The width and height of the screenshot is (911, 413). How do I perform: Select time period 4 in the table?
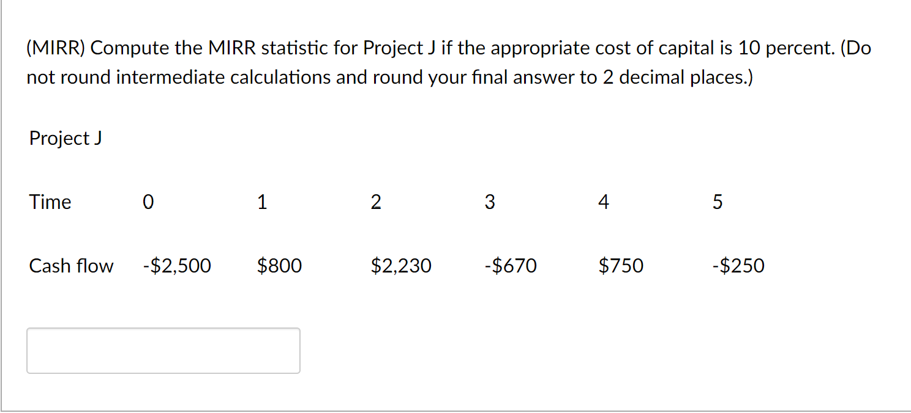[604, 202]
